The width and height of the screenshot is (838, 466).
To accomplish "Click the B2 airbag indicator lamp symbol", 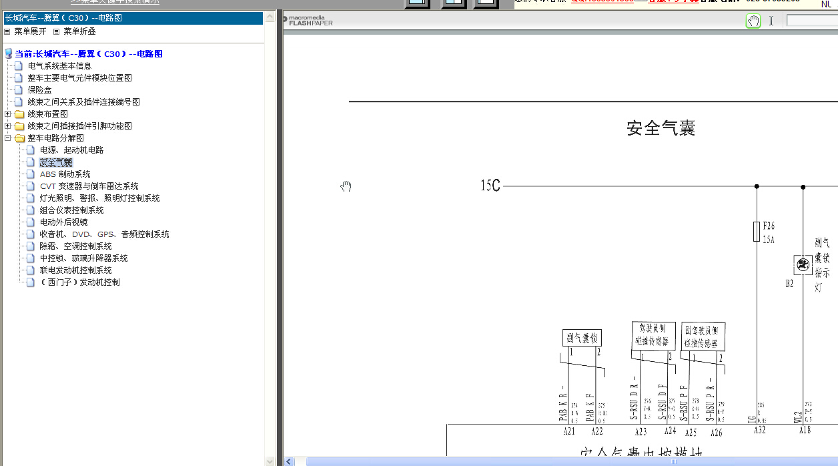I will [x=803, y=265].
